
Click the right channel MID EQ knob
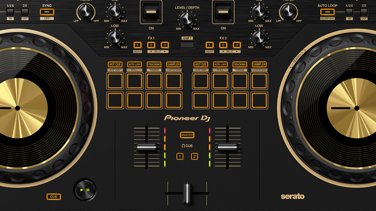pos(259,11)
